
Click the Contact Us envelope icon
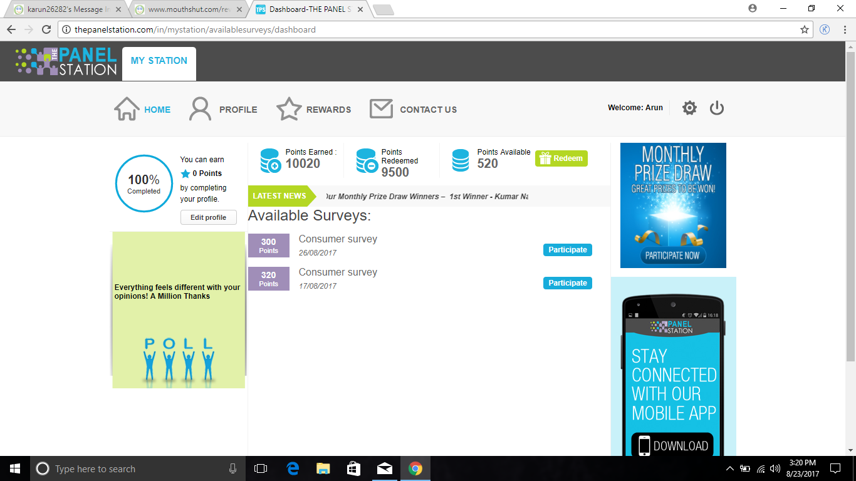coord(381,109)
